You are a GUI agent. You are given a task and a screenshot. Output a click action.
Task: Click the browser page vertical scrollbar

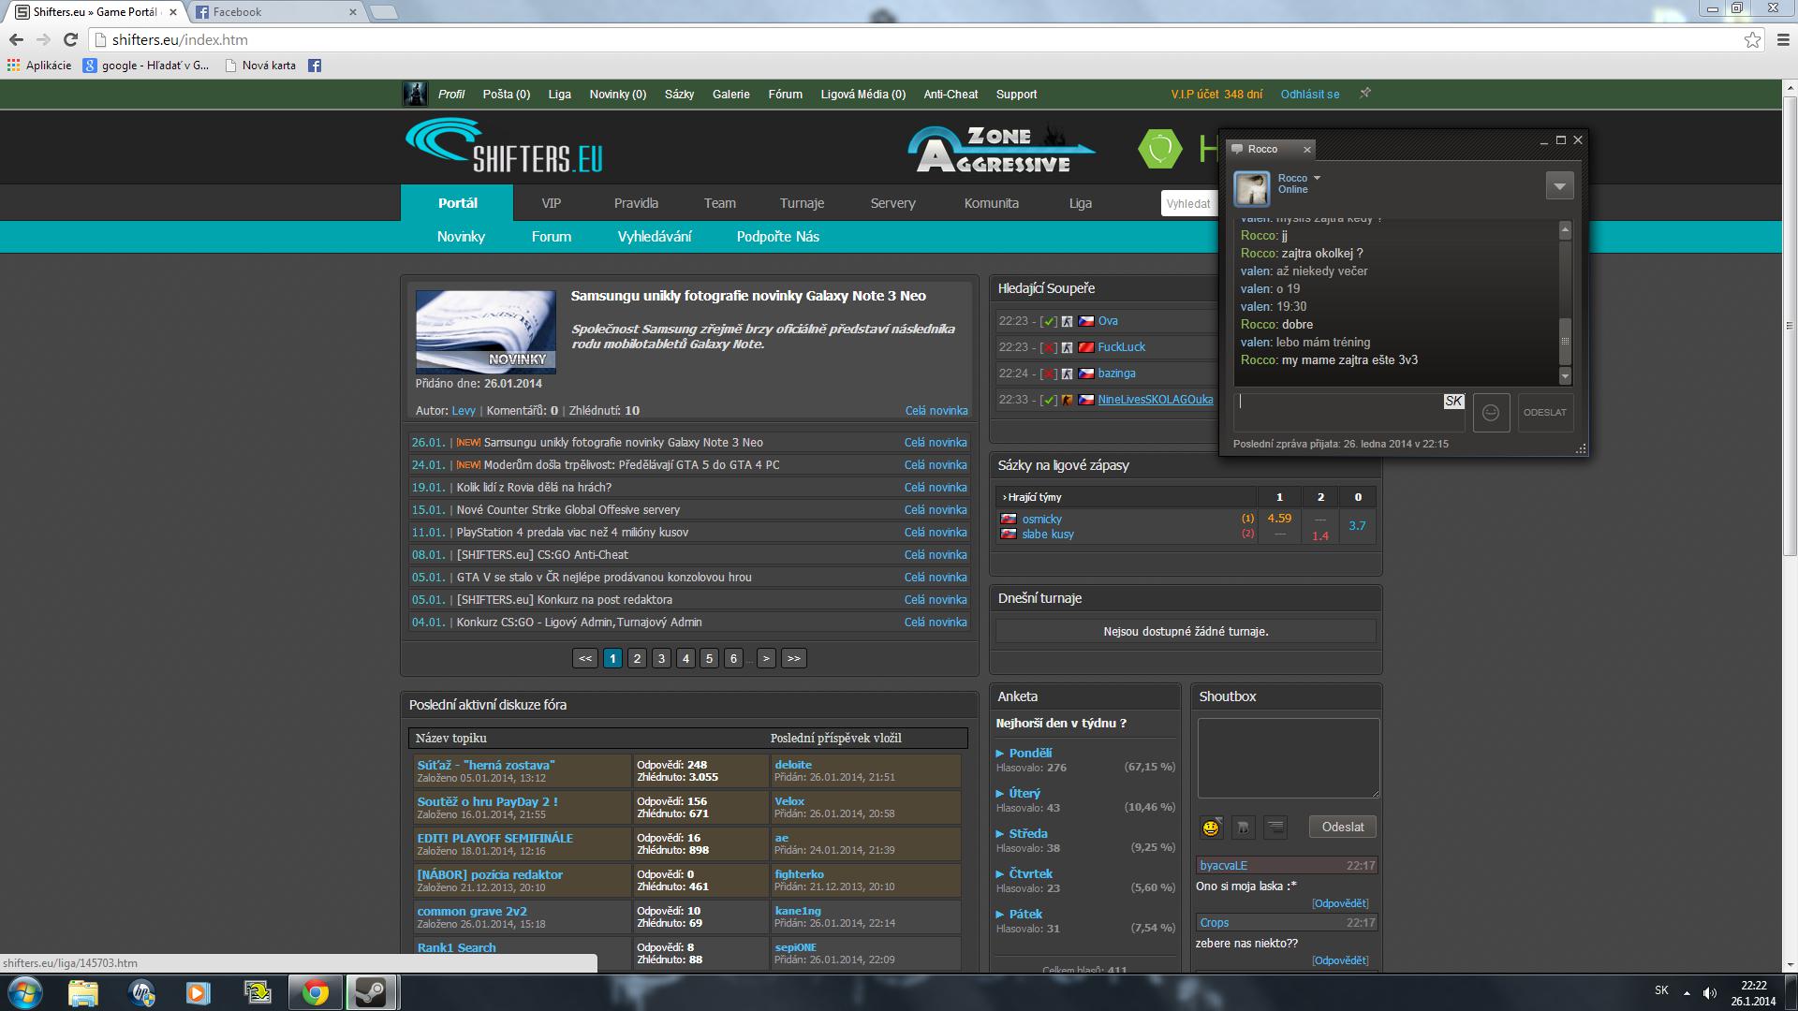coord(1790,325)
